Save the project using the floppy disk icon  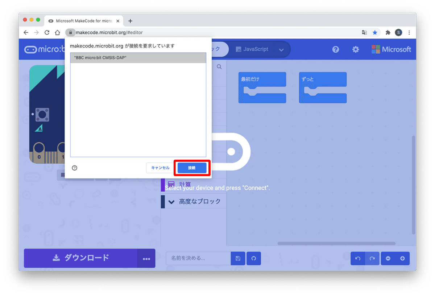tap(238, 258)
